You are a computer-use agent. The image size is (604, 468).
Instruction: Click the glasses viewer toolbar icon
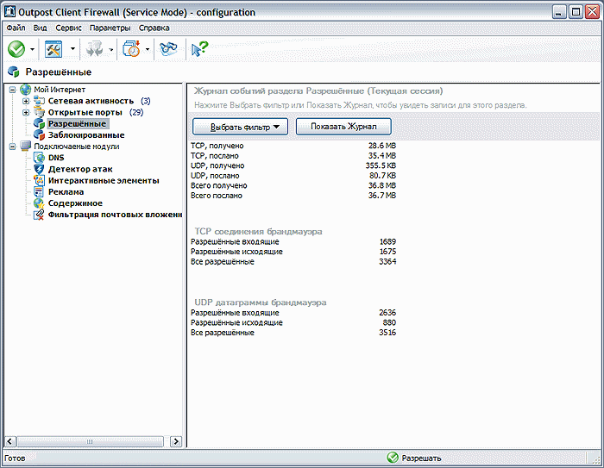click(168, 49)
